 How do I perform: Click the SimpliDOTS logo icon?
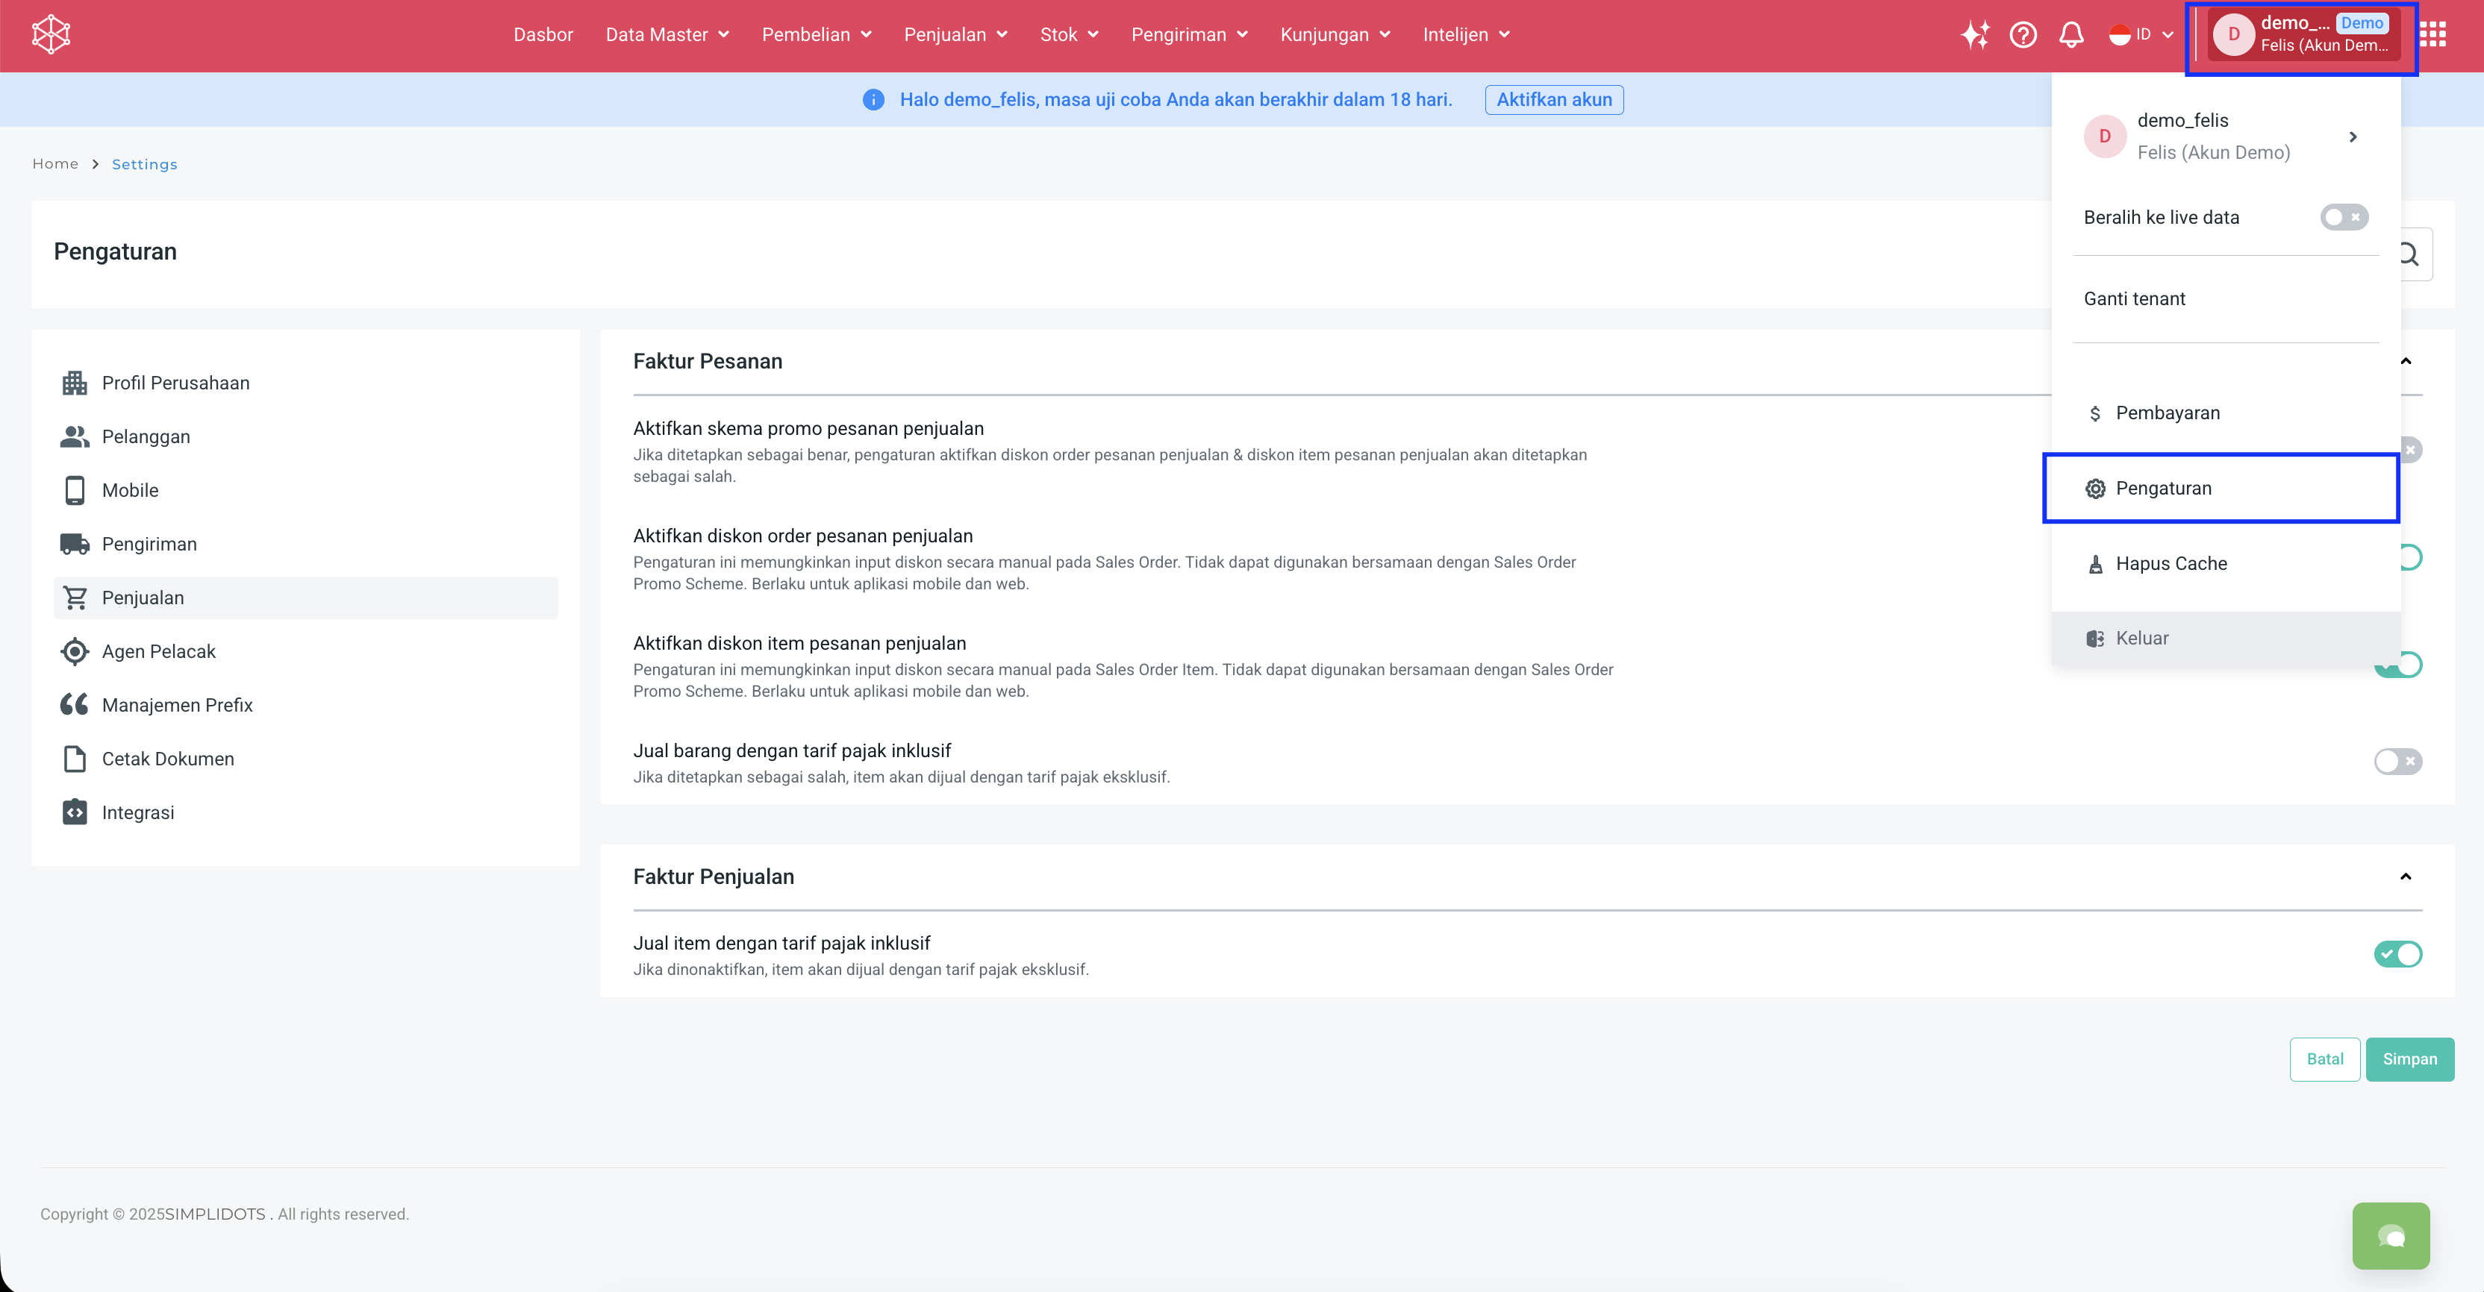[51, 34]
